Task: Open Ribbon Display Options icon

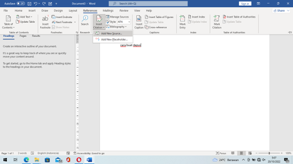Action: point(258,4)
